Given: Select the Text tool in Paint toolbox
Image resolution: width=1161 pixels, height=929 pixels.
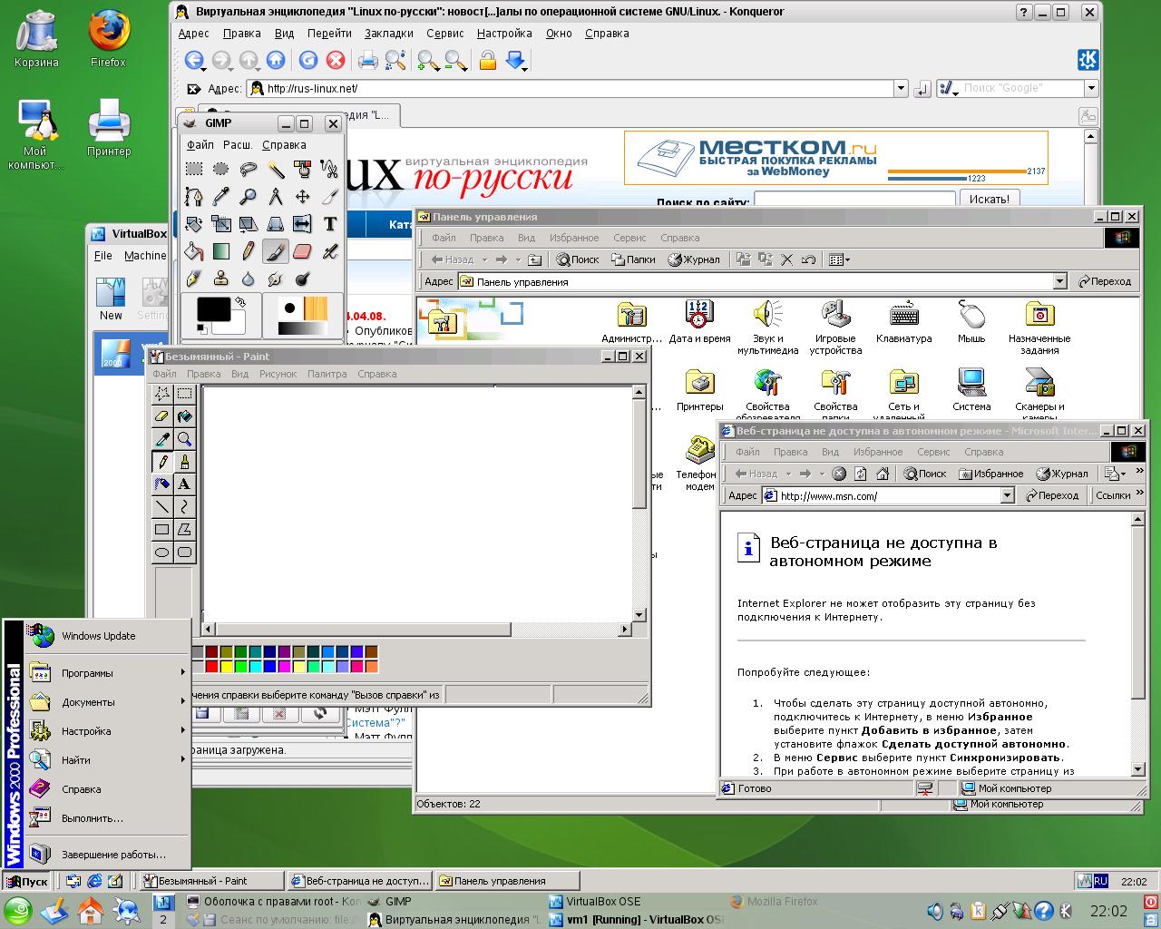Looking at the screenshot, I should coord(184,484).
